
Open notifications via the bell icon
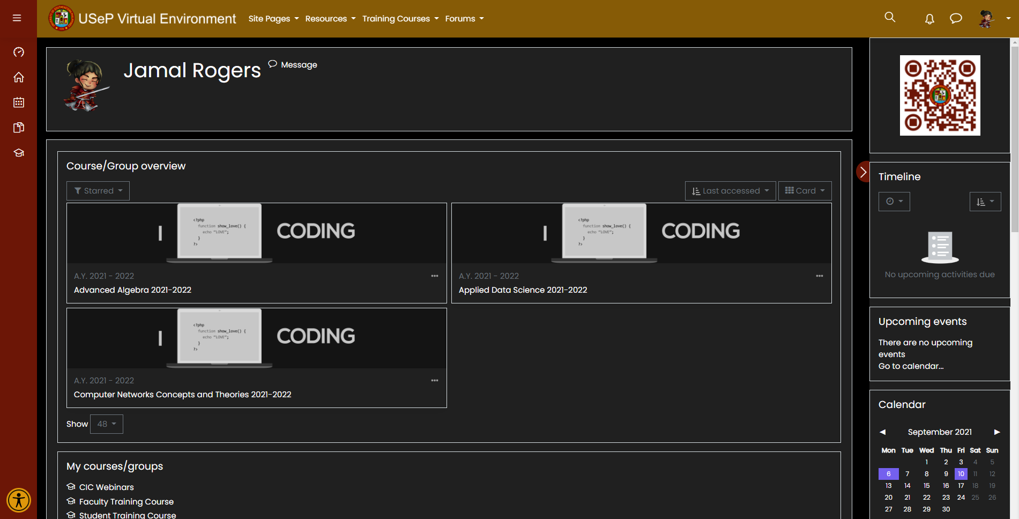(929, 19)
